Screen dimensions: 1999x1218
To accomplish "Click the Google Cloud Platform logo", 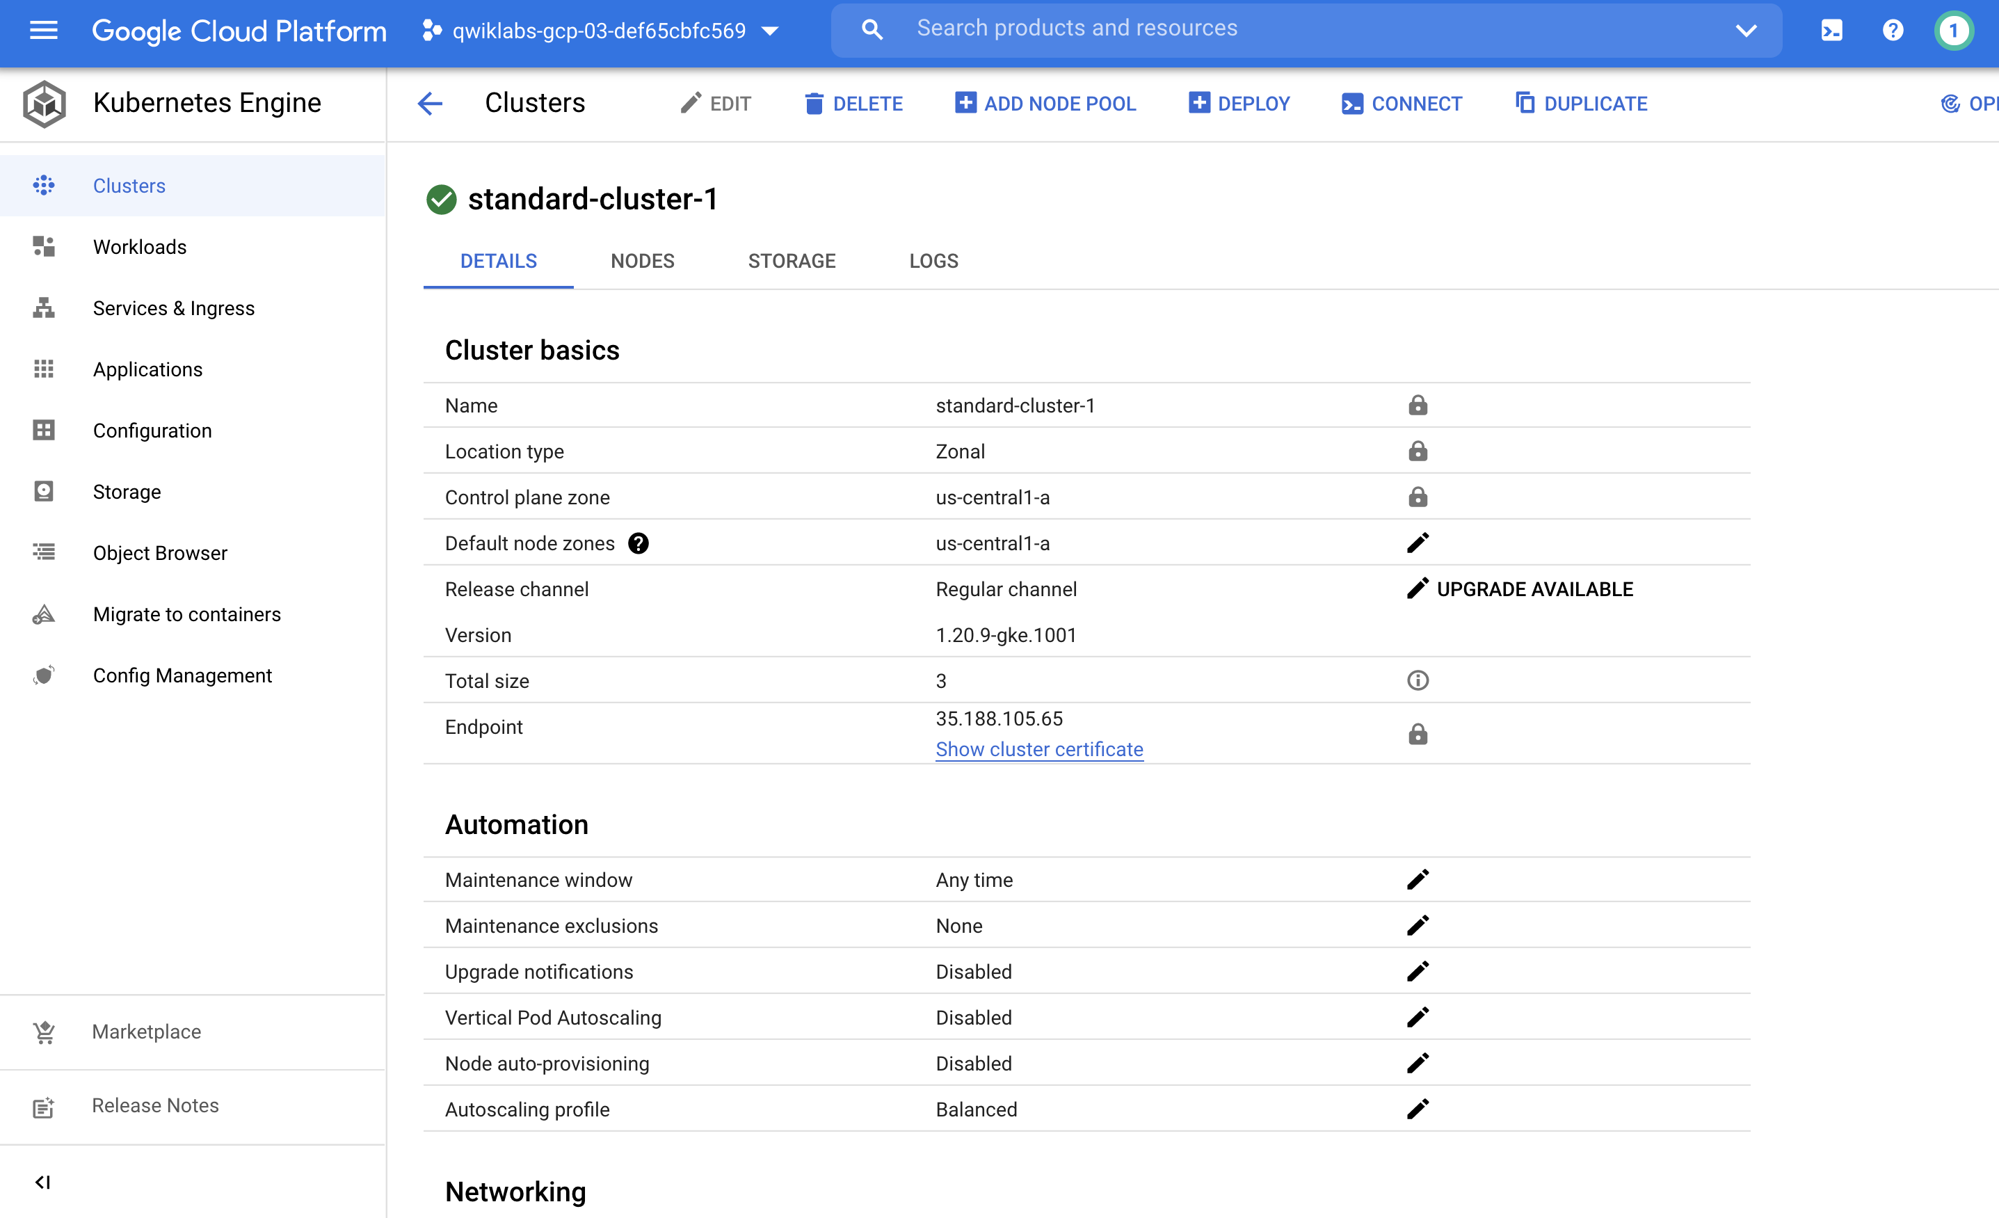I will (239, 31).
